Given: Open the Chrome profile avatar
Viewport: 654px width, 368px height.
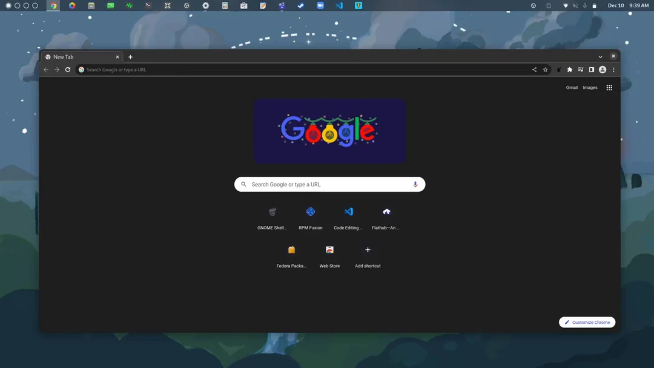Looking at the screenshot, I should click(603, 69).
